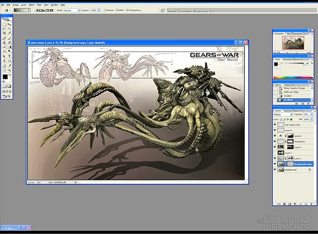Viewport: 318px width, 234px height.
Task: Select Master Opacity Change history state
Action: click(294, 88)
